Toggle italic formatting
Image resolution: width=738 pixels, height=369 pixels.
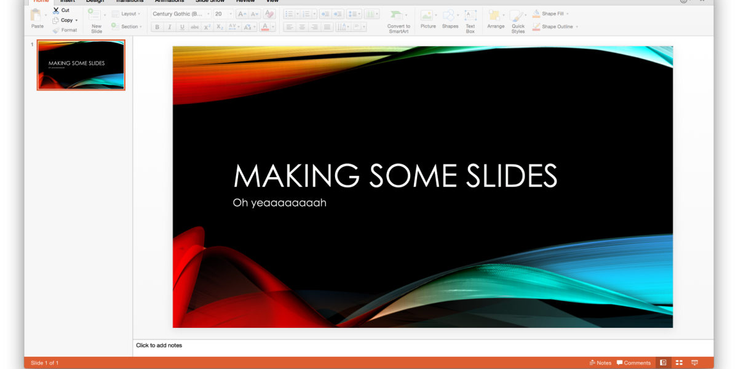pyautogui.click(x=170, y=27)
